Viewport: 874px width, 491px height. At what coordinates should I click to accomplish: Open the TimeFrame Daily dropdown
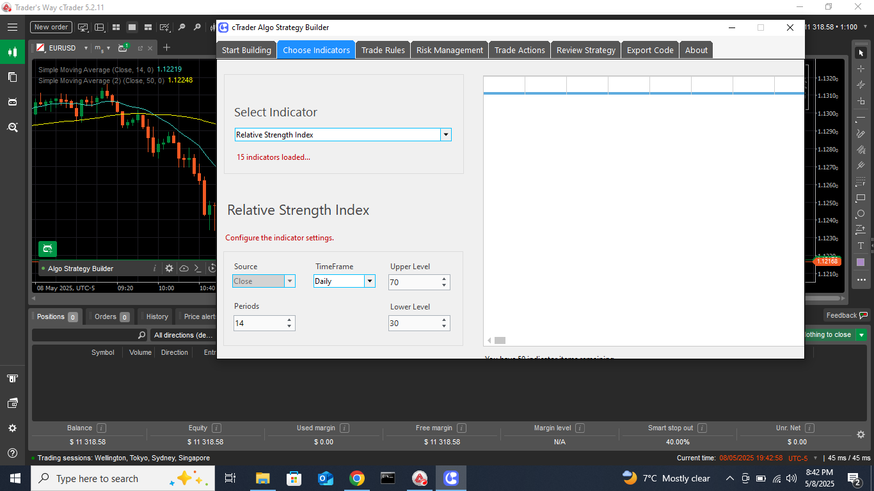click(369, 281)
